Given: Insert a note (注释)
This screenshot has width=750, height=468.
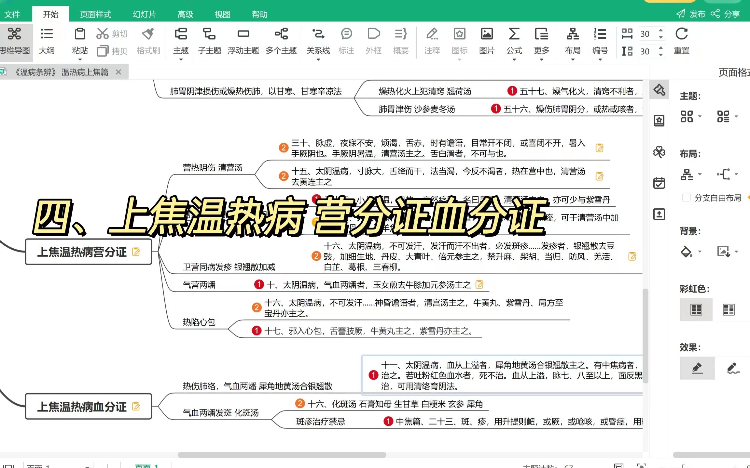Looking at the screenshot, I should pyautogui.click(x=432, y=41).
